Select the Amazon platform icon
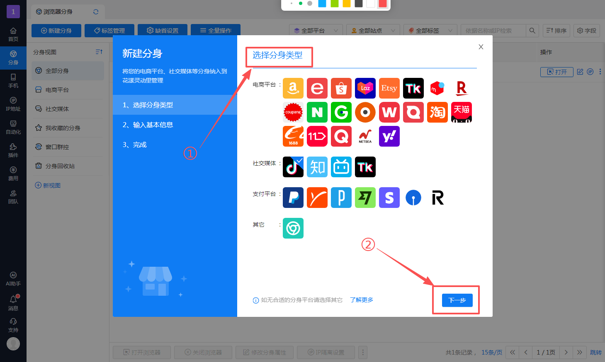 (293, 88)
